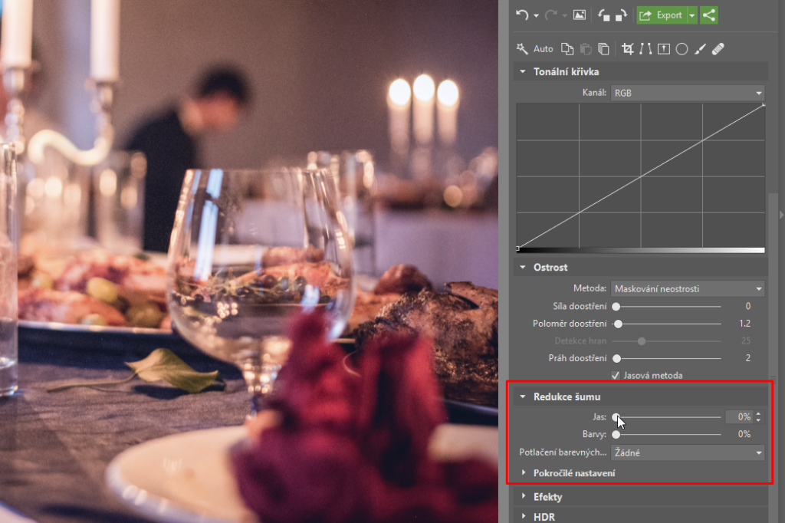Viewport: 785px width, 523px height.
Task: Click the tone curve's bottom-left end point
Action: 518,248
